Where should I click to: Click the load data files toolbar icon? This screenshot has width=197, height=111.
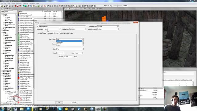(2, 6)
